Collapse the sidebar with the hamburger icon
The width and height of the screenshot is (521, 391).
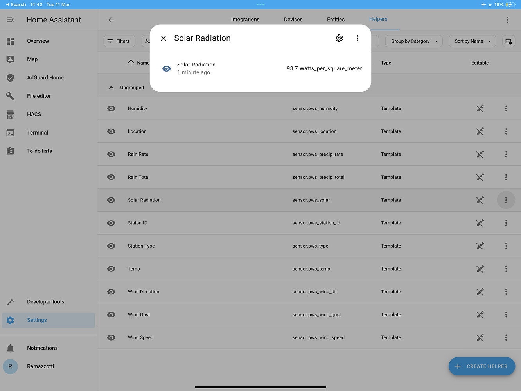[10, 20]
